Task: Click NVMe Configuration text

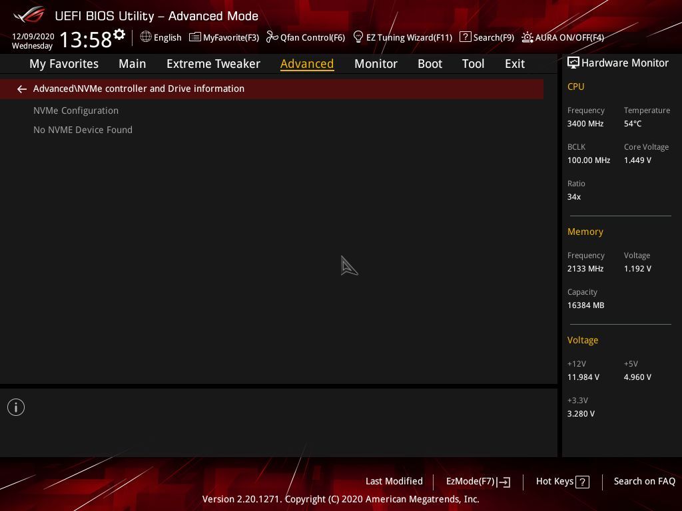Action: 76,111
